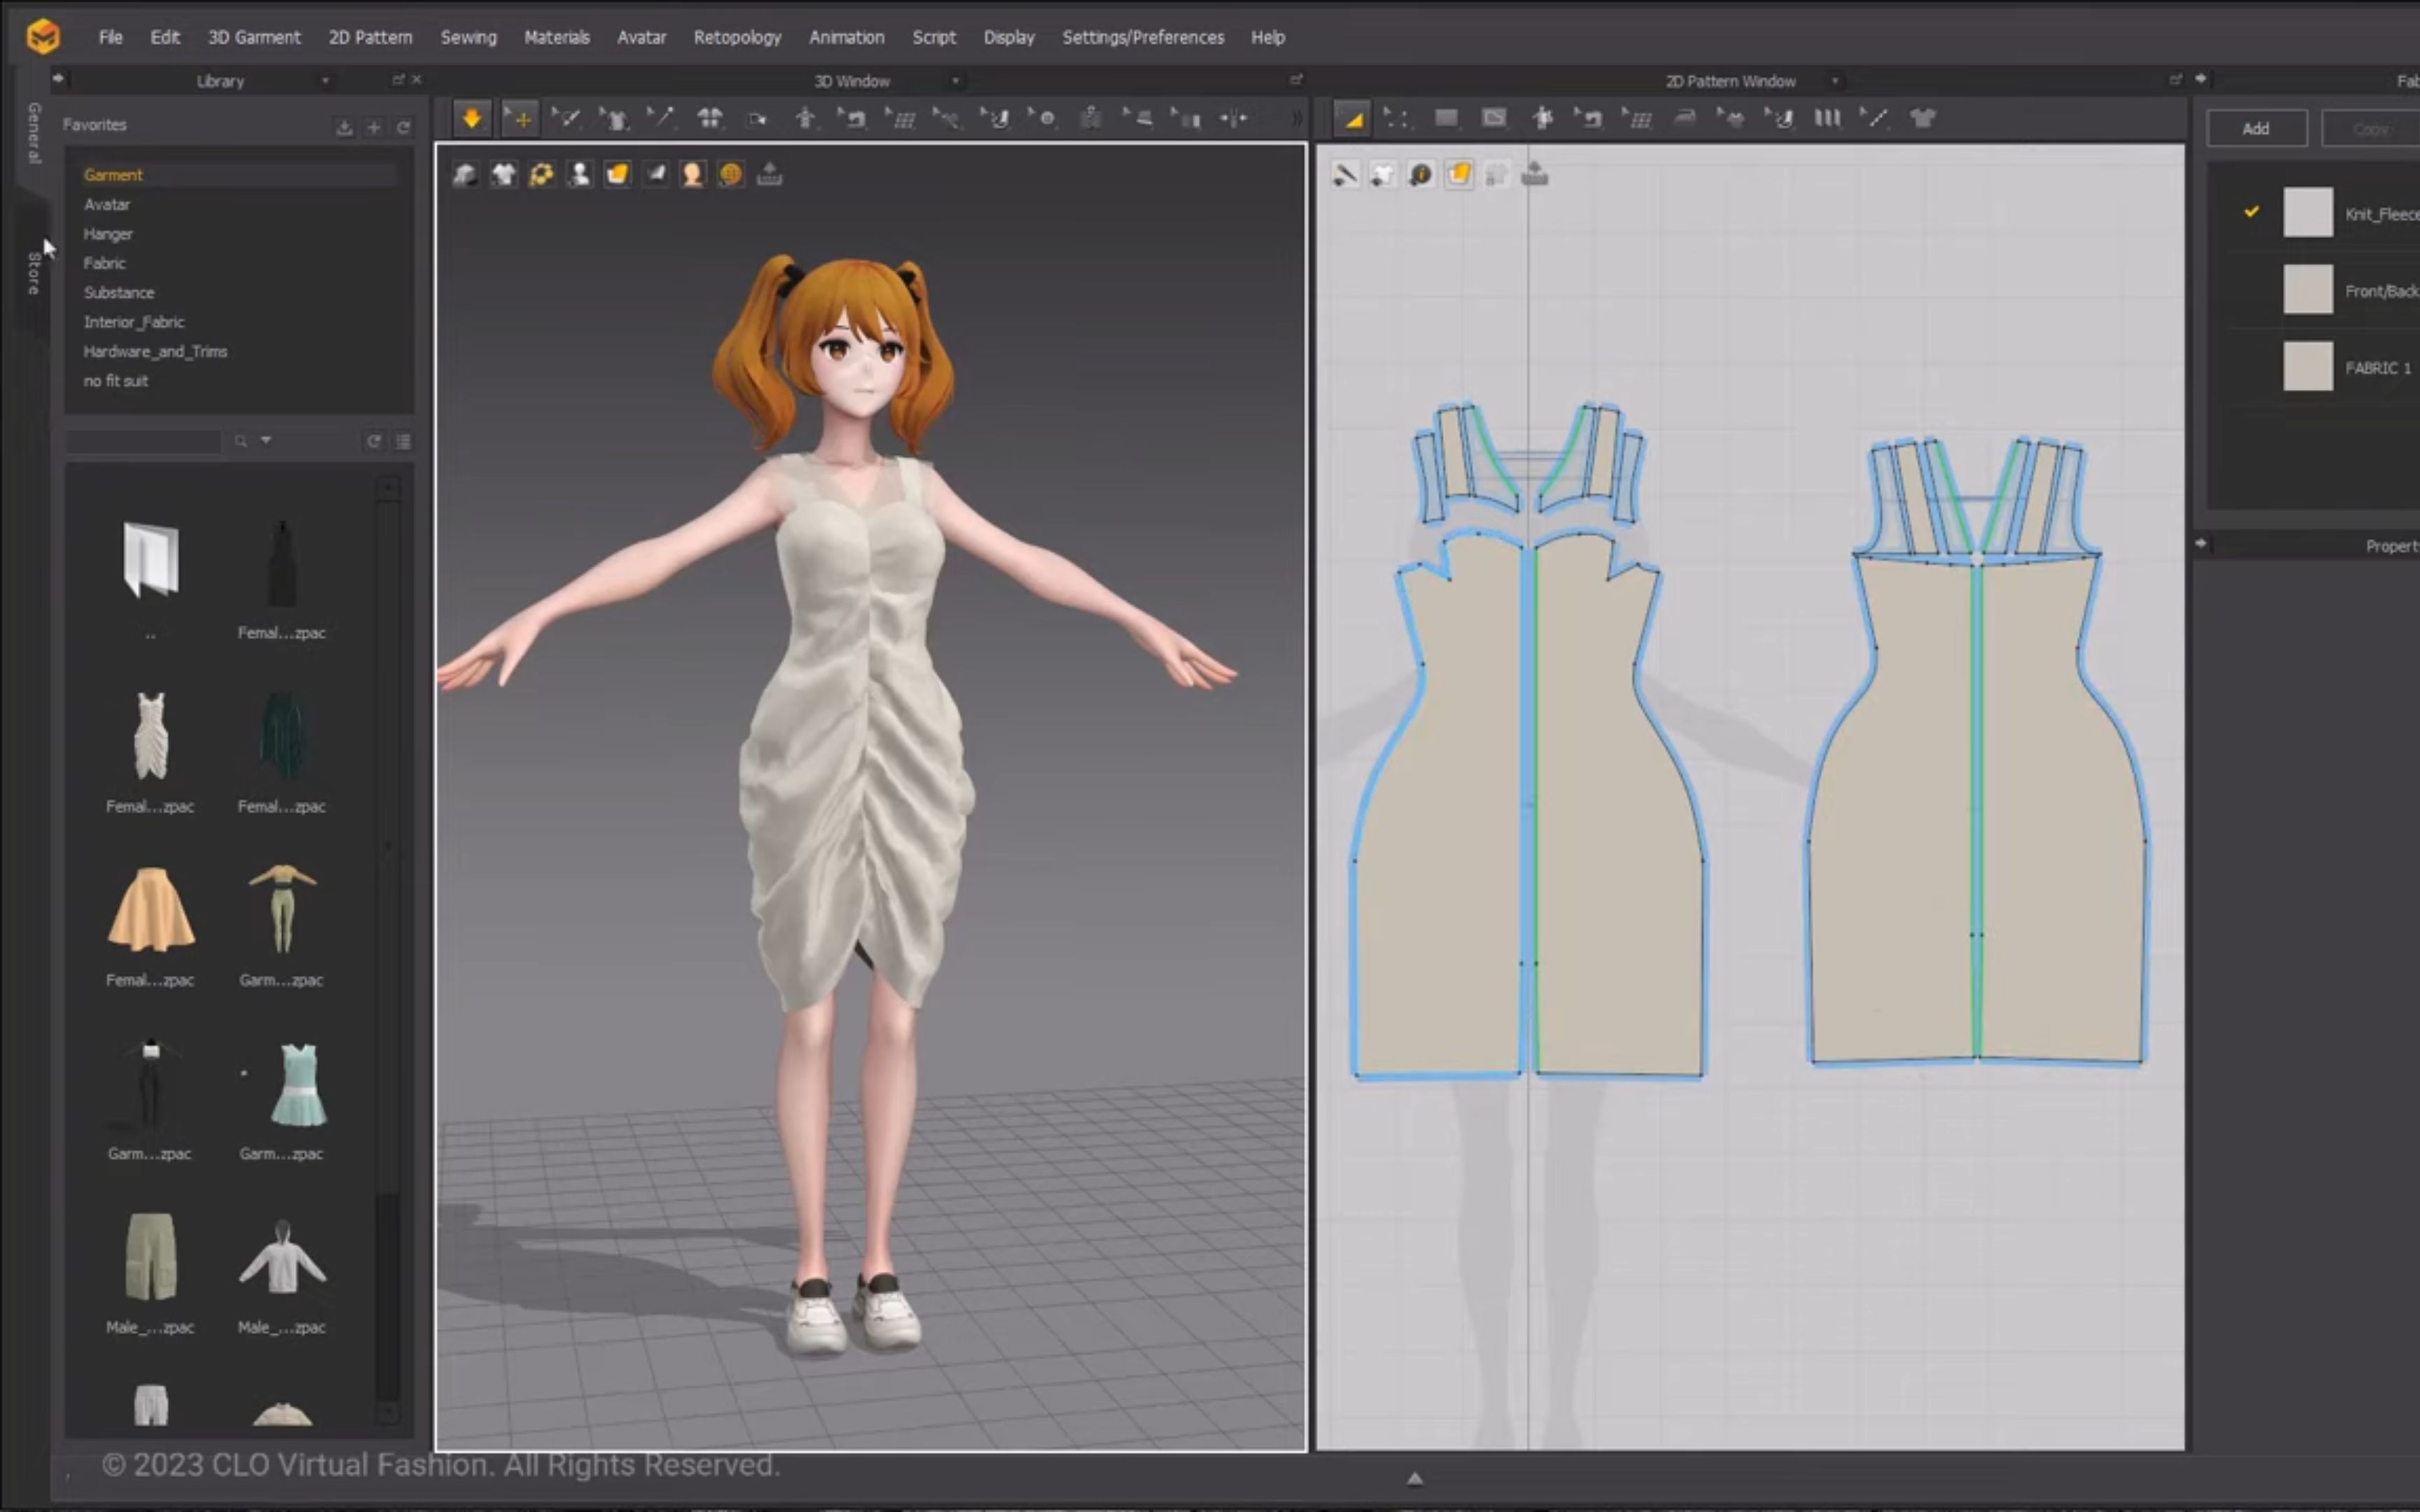Expand hidden 3D toolbar tools chevron

pyautogui.click(x=1297, y=119)
